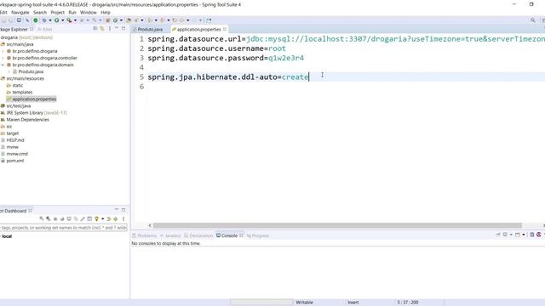Open Package Explorer view menu (three dots)
Viewport: 545px width, 306px height.
click(x=110, y=29)
